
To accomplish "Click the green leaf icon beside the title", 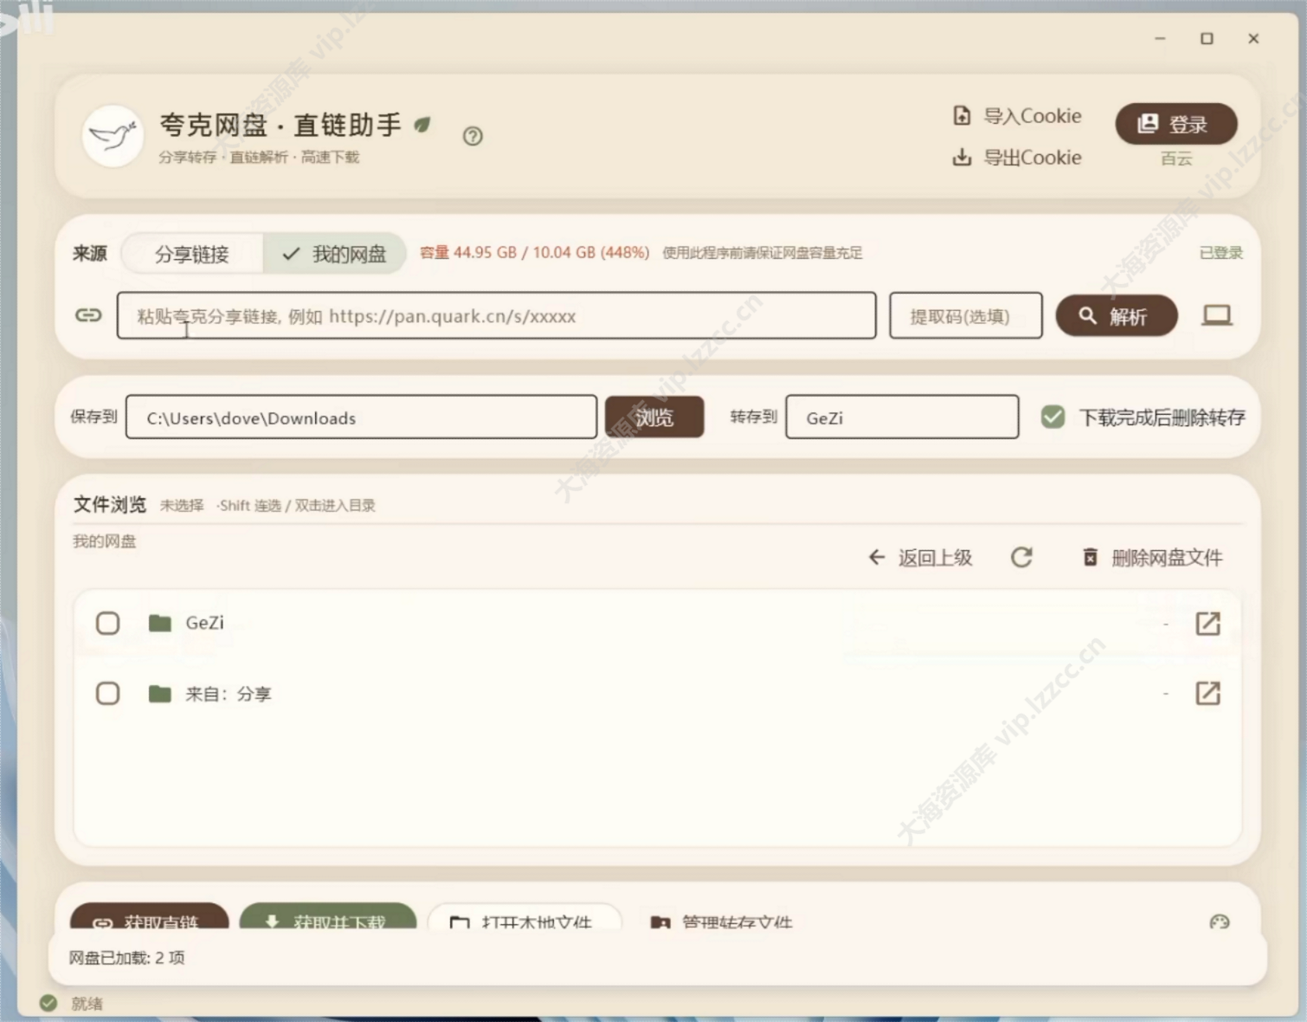I will click(422, 125).
